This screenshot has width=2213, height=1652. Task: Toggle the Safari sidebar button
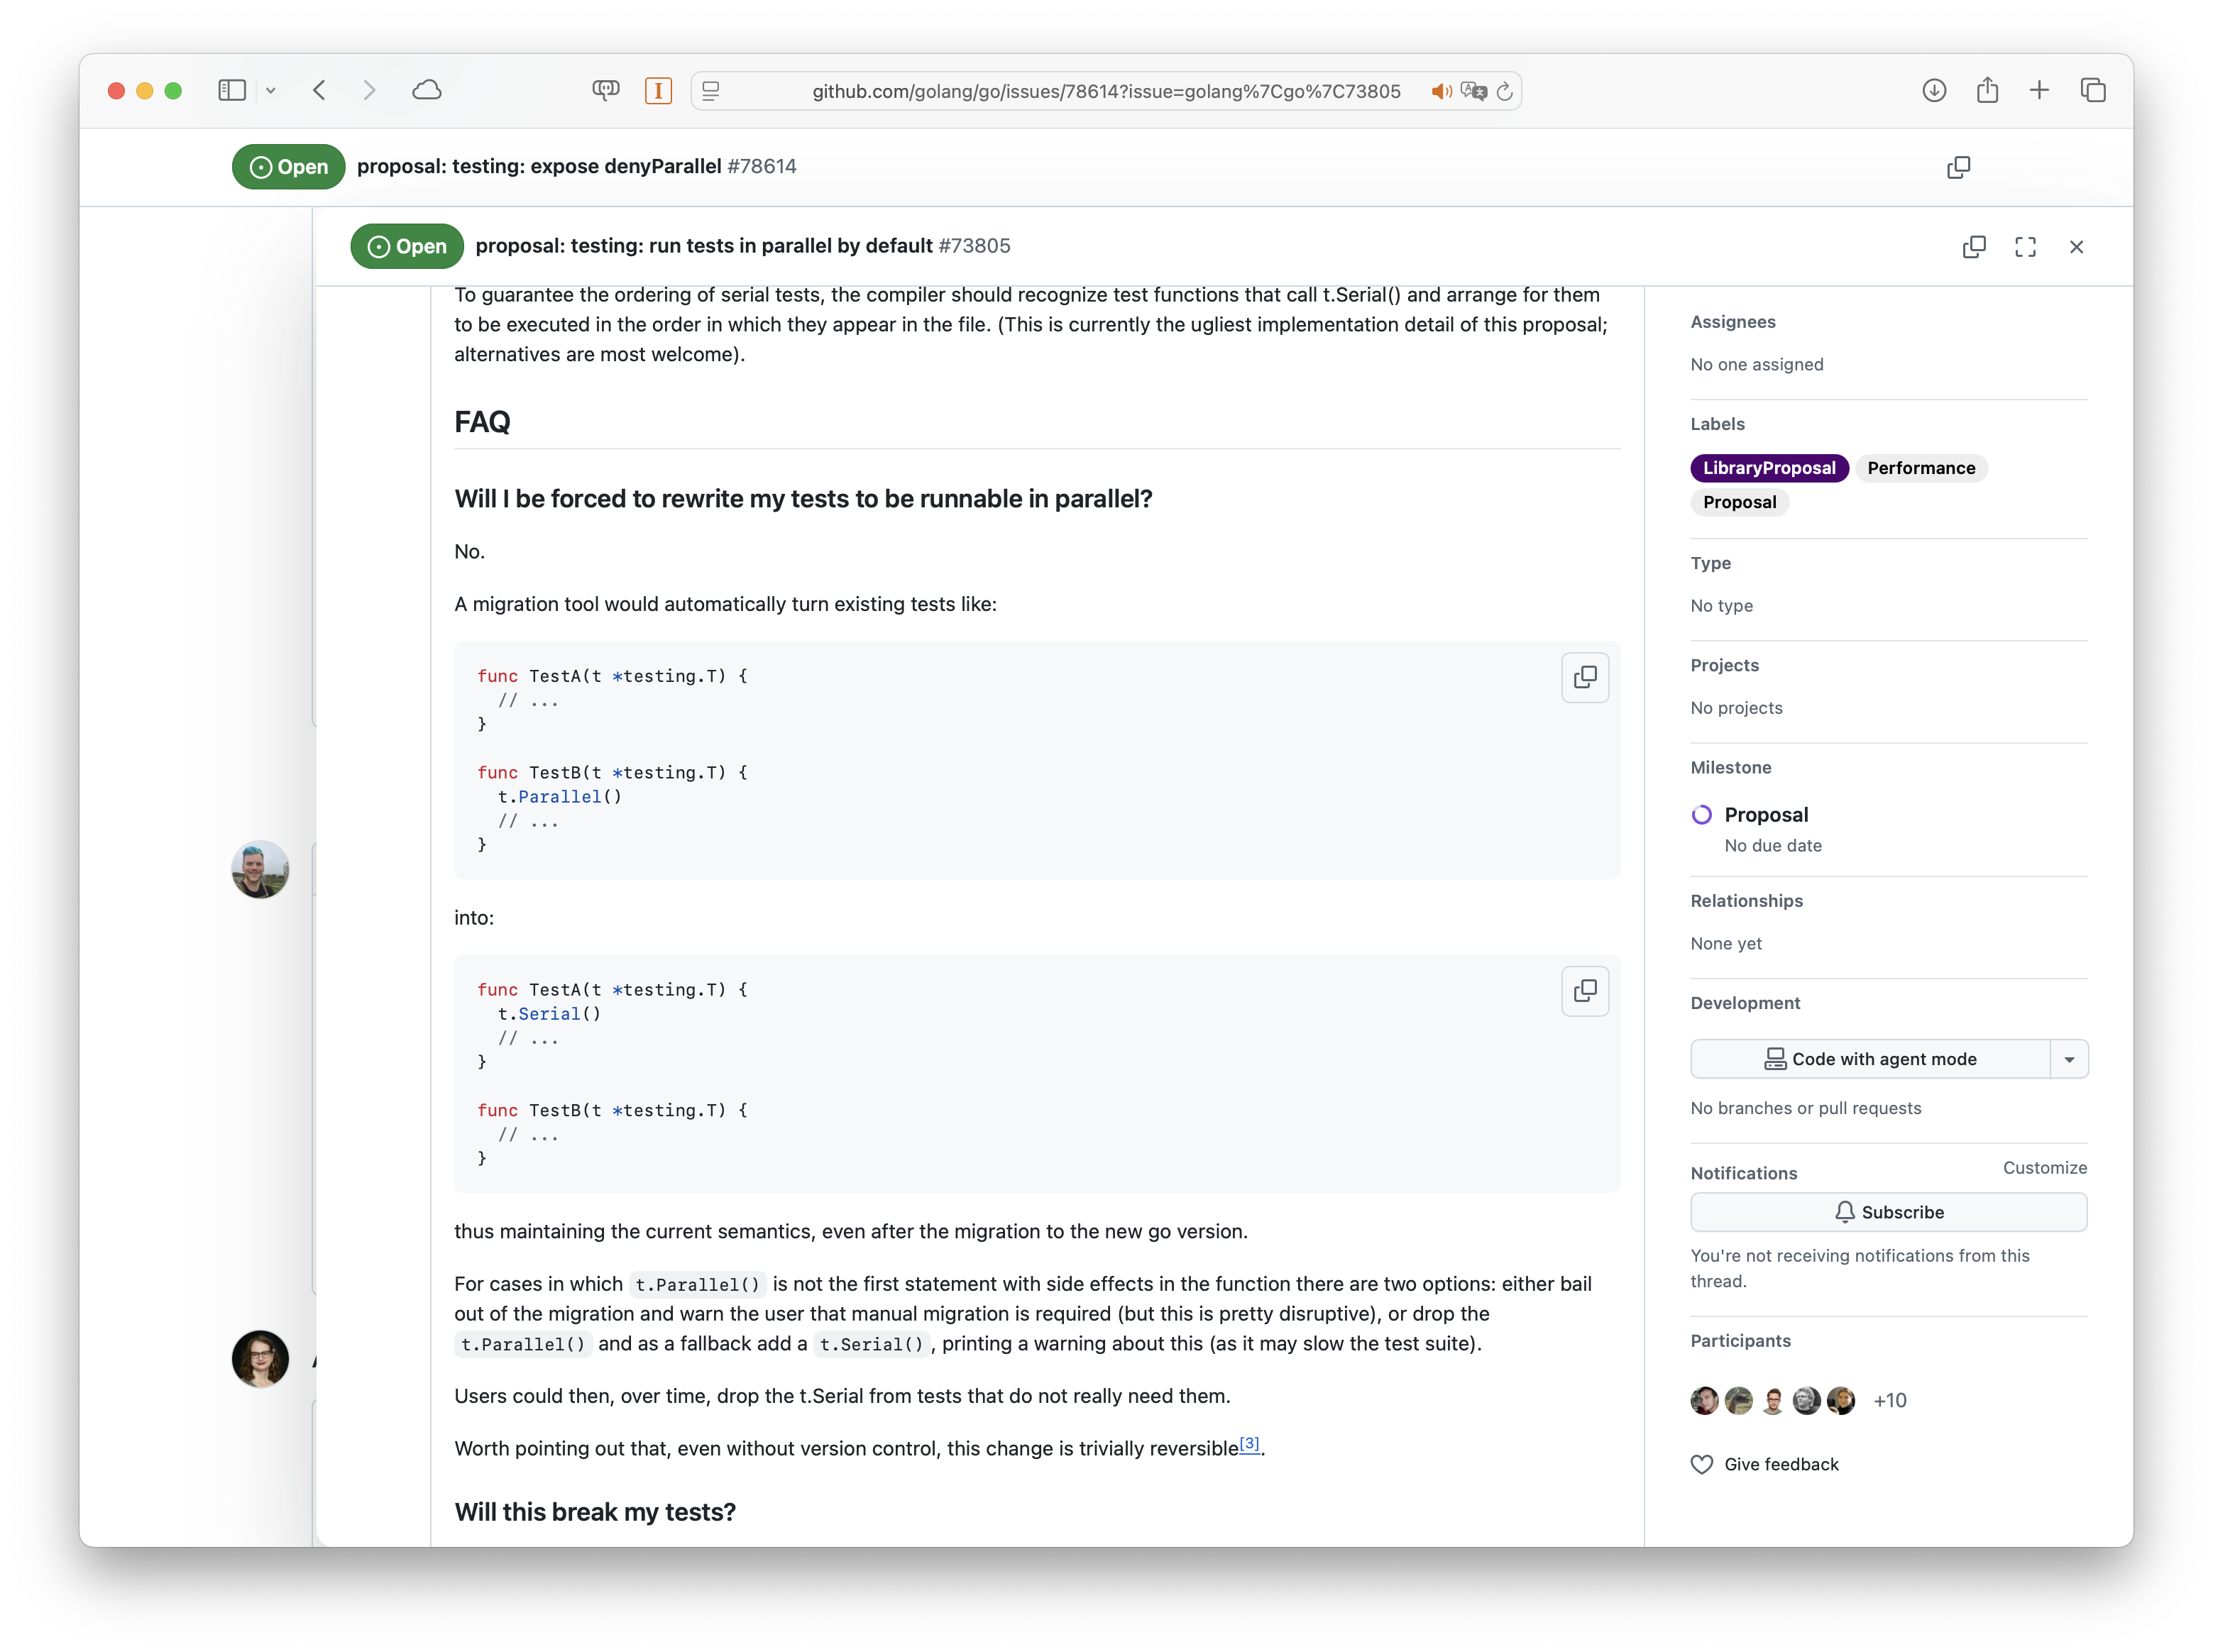point(232,91)
